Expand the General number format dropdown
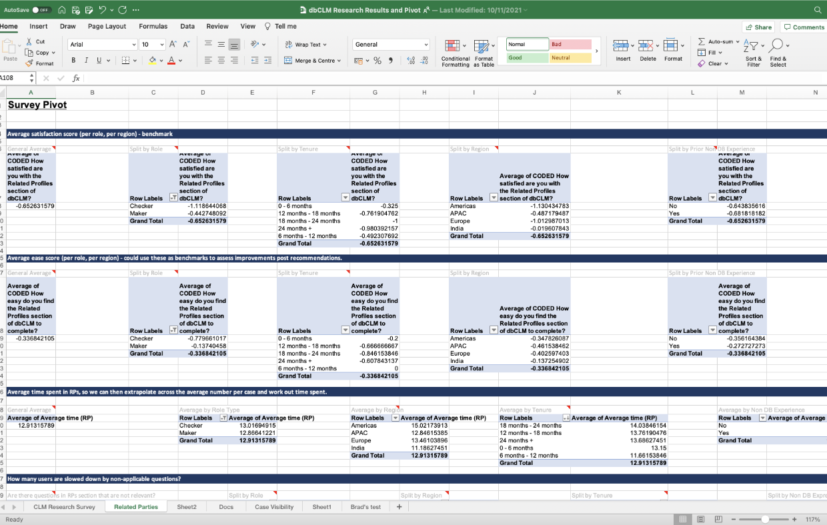The width and height of the screenshot is (827, 525). [x=426, y=45]
